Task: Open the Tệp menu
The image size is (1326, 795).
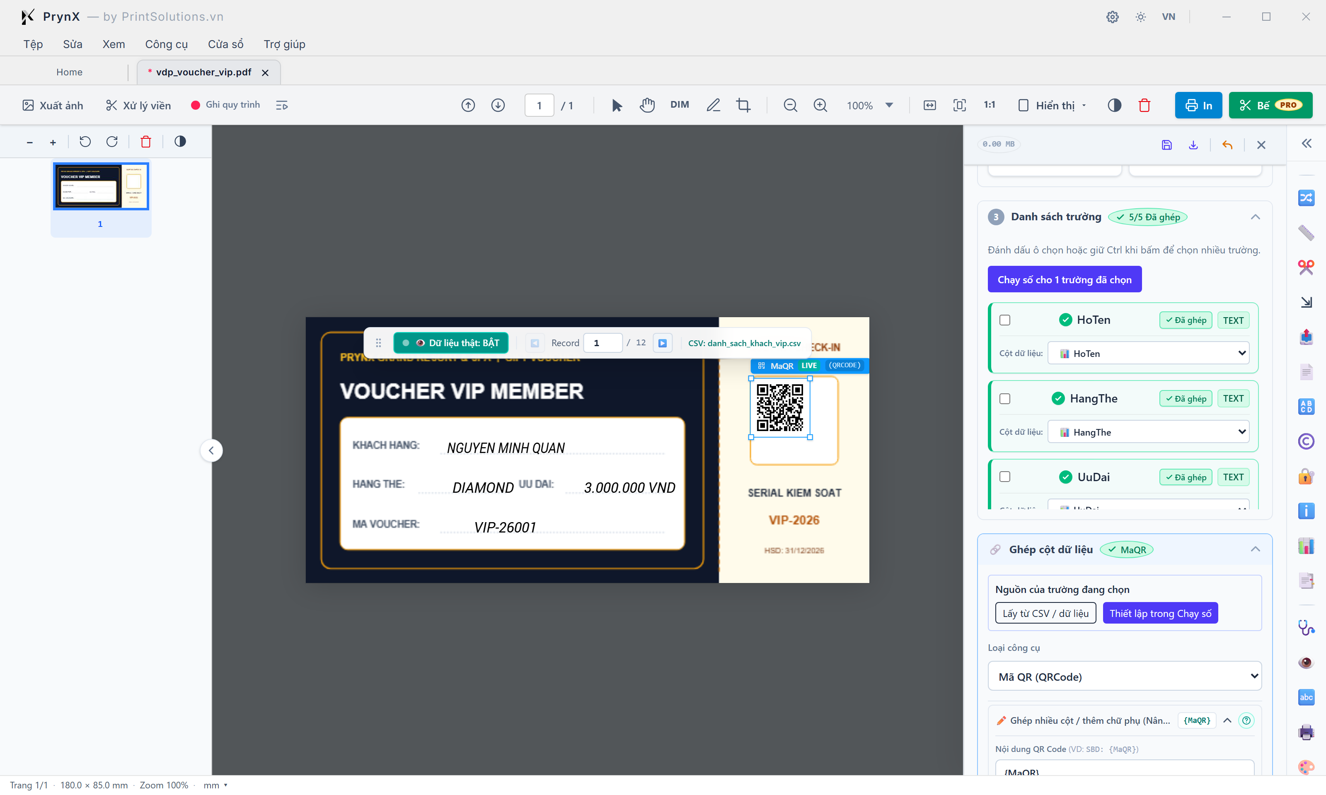Action: 33,44
